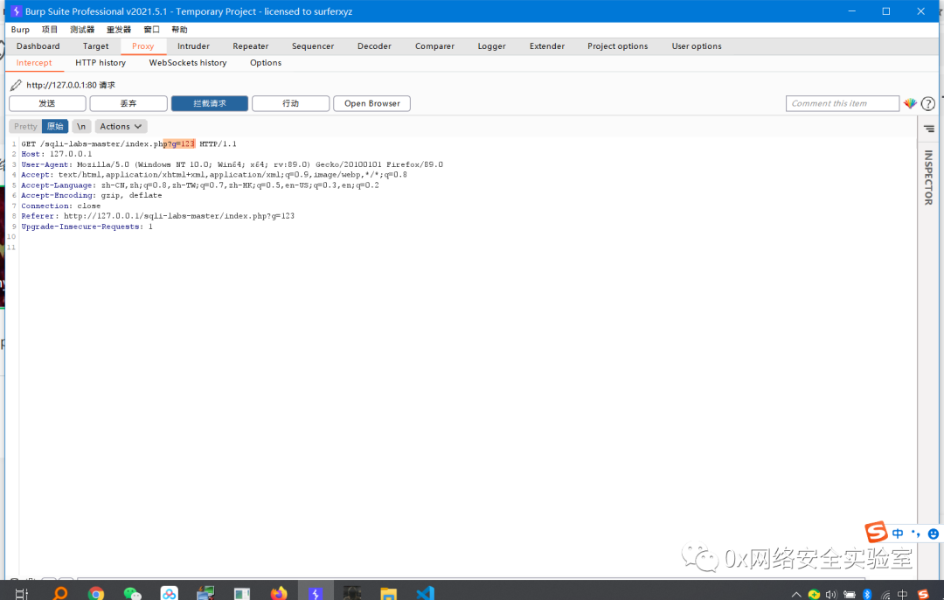The width and height of the screenshot is (944, 600).
Task: Click the Referer header line
Action: (157, 216)
